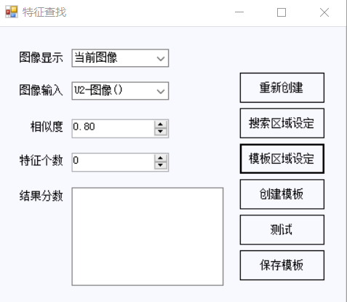Click the 重新创建 button

[282, 87]
